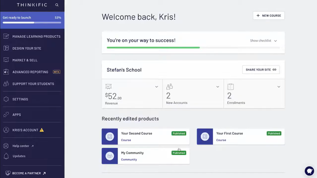
Task: Click Published badge on Your First Course
Action: (x=274, y=133)
